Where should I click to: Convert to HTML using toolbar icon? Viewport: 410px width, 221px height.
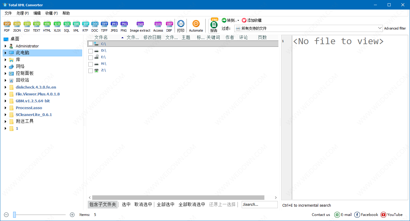(x=47, y=24)
